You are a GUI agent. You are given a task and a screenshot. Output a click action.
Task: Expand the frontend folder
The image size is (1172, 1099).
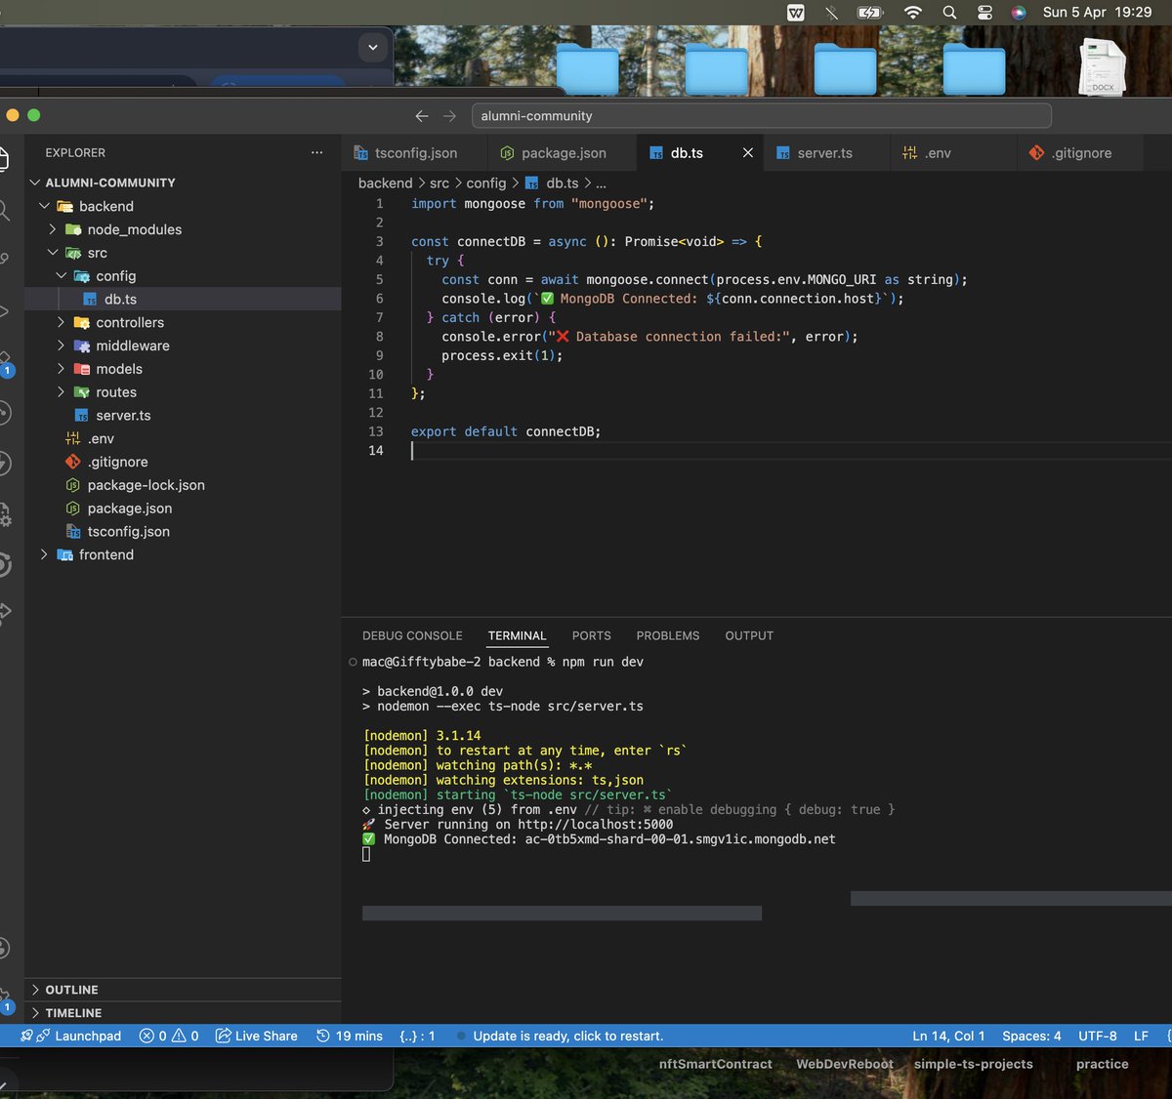click(x=183, y=554)
